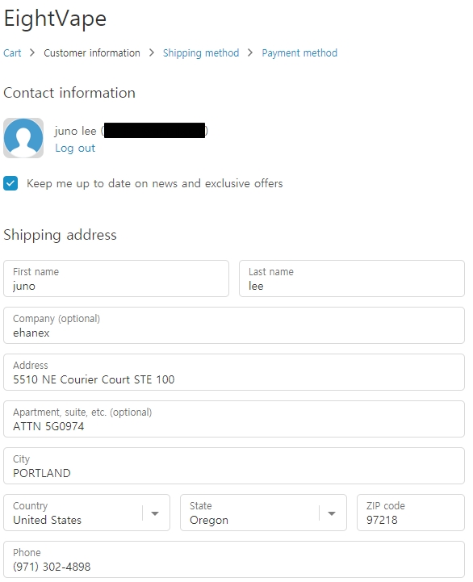Open Payment method breadcrumb step
This screenshot has width=473, height=582.
(x=299, y=53)
